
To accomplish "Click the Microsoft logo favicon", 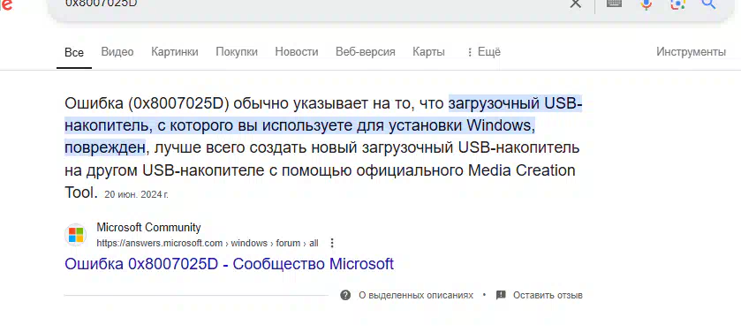I will pos(76,235).
